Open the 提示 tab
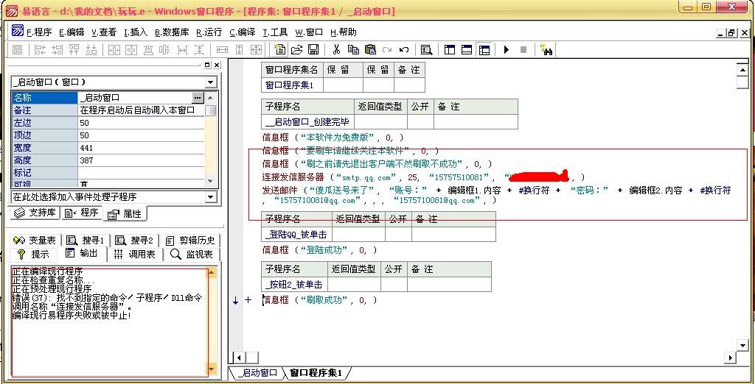The image size is (755, 384). (x=33, y=255)
